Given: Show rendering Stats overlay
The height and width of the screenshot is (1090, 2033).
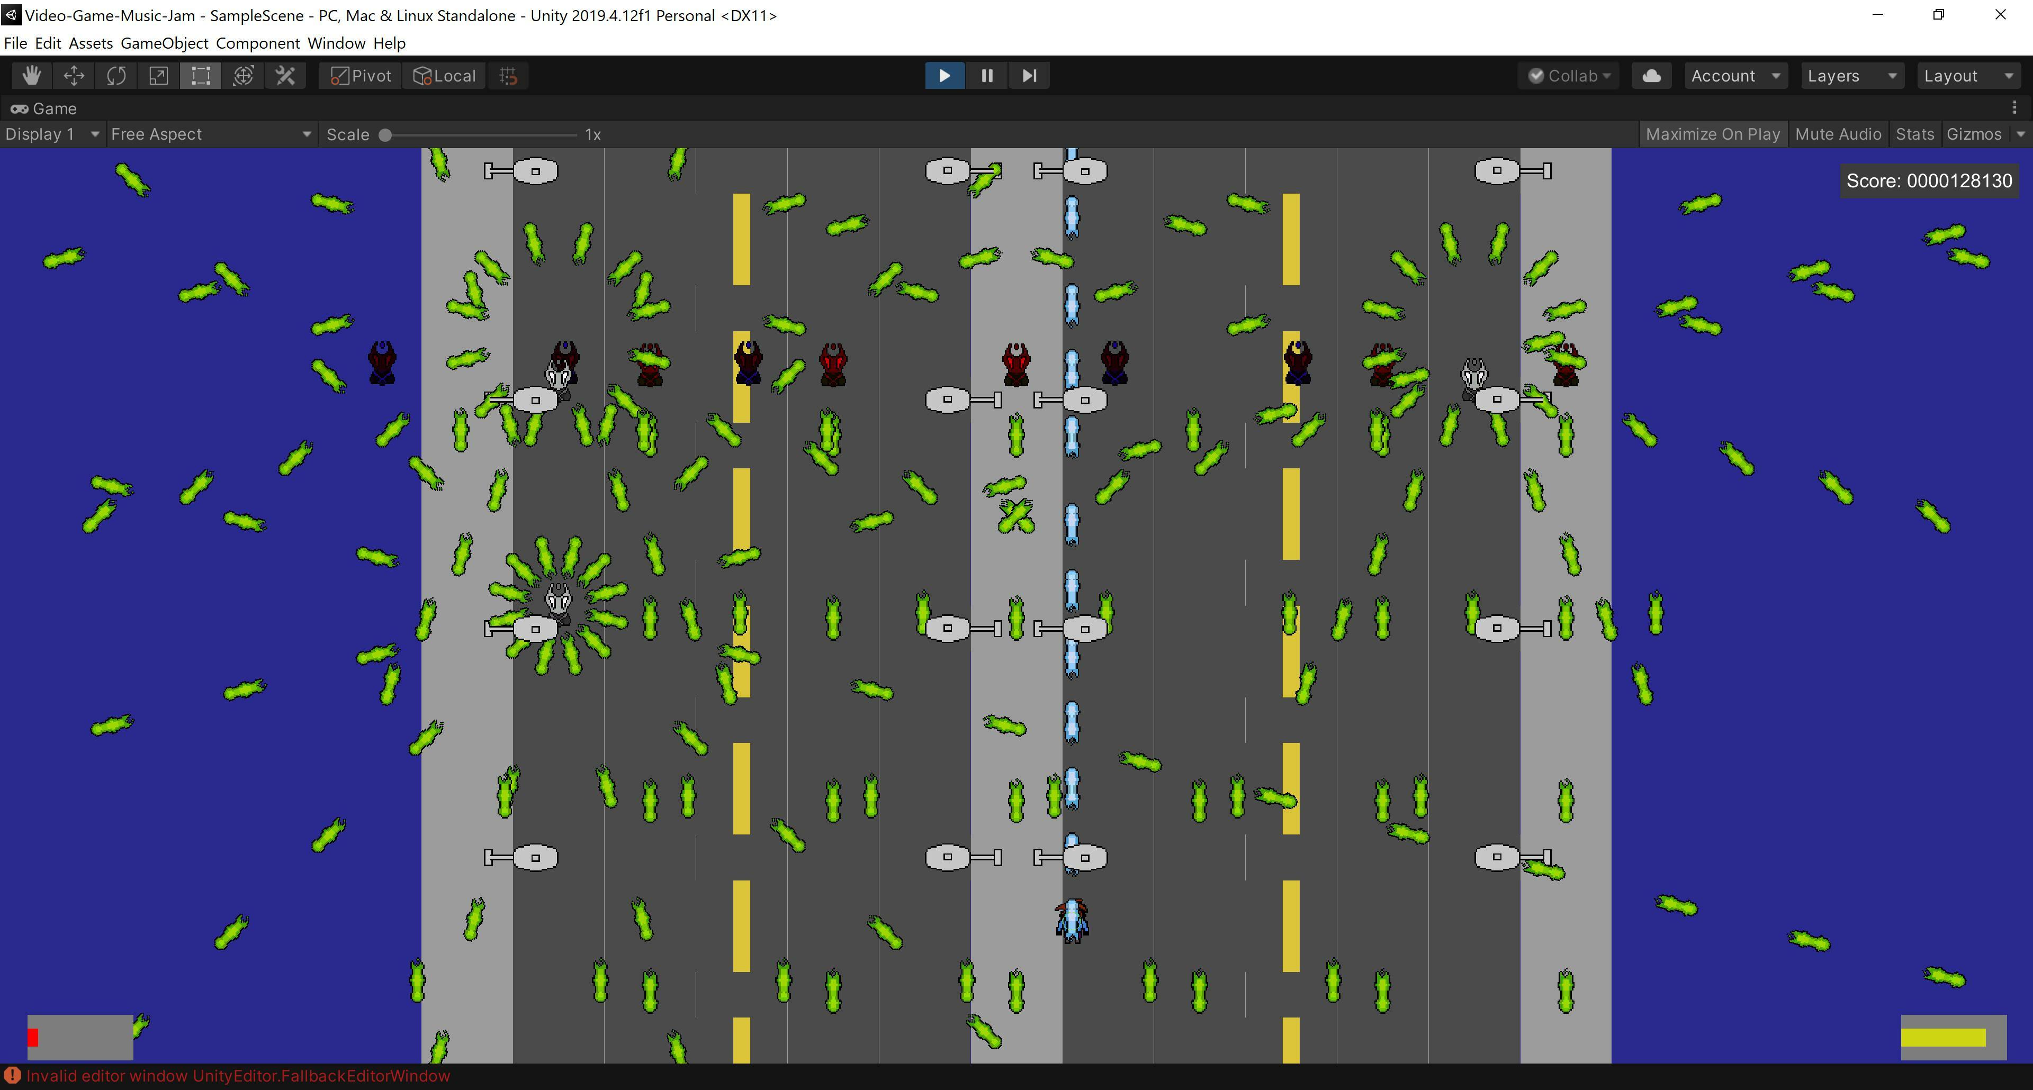Looking at the screenshot, I should pyautogui.click(x=1914, y=133).
